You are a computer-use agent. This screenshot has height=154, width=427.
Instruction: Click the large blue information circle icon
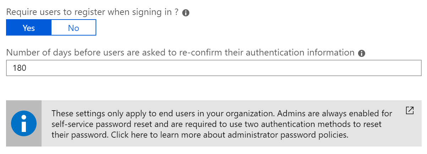click(24, 123)
